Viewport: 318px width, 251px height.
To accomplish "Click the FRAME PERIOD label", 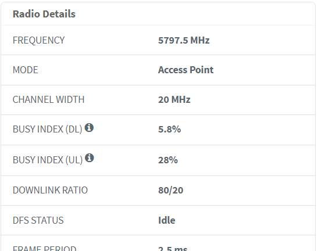I will [x=44, y=248].
